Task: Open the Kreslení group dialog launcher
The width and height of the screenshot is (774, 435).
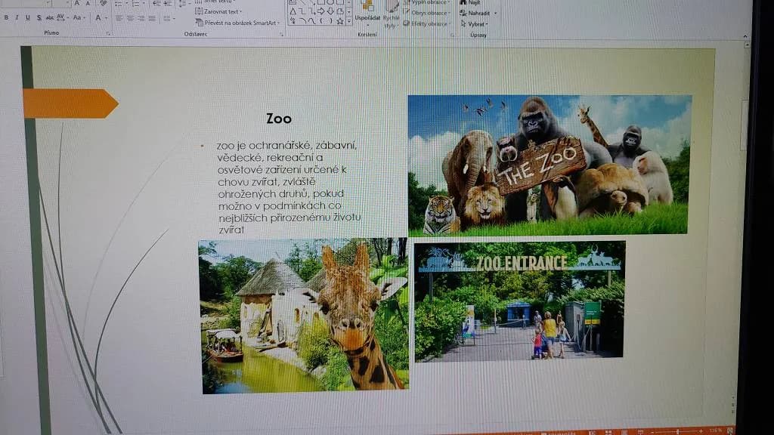Action: click(x=451, y=35)
